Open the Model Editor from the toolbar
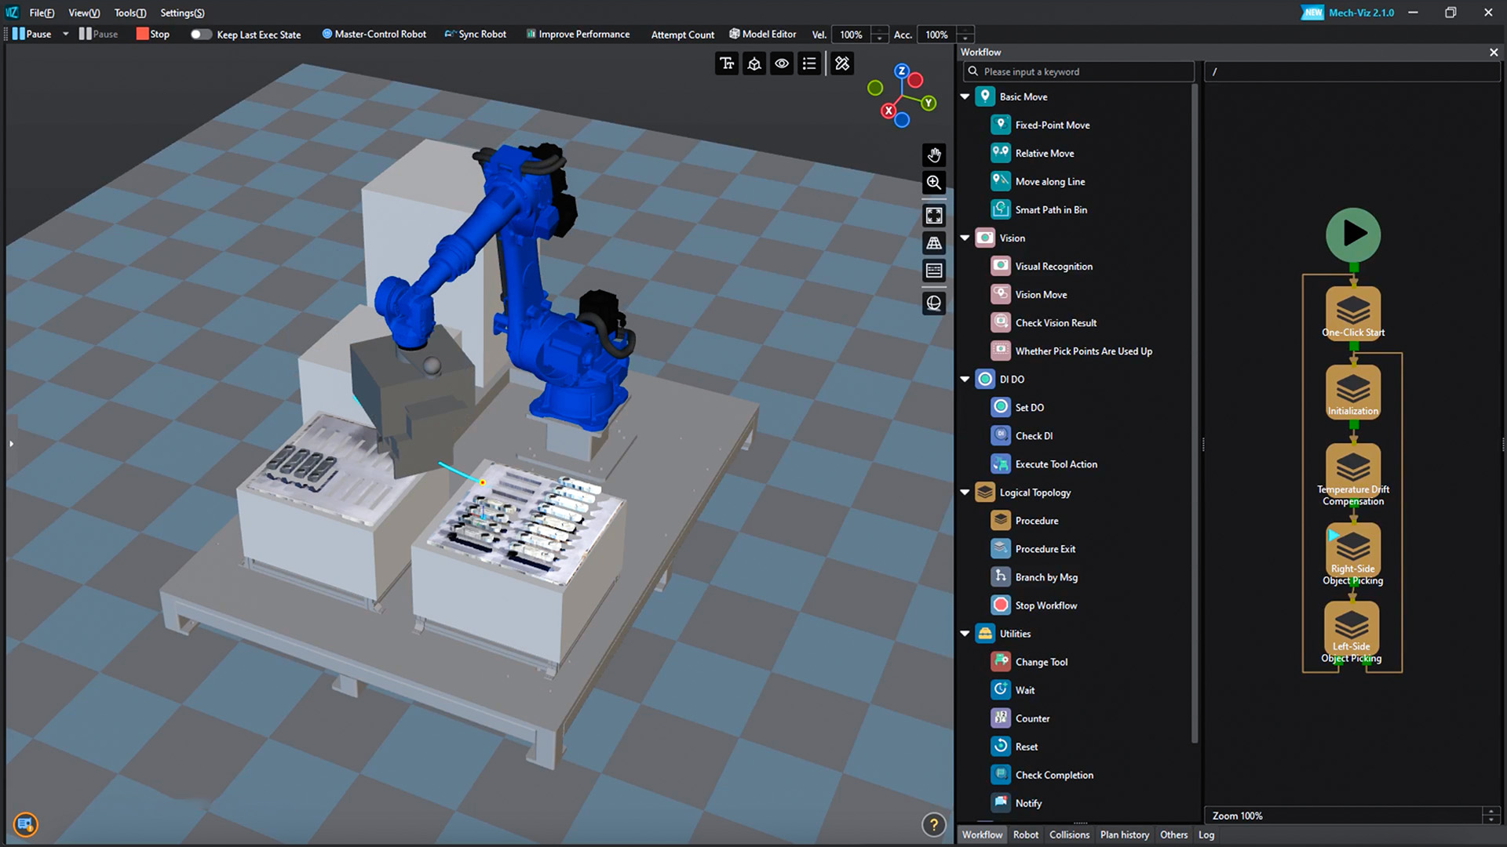This screenshot has width=1507, height=847. pyautogui.click(x=761, y=34)
